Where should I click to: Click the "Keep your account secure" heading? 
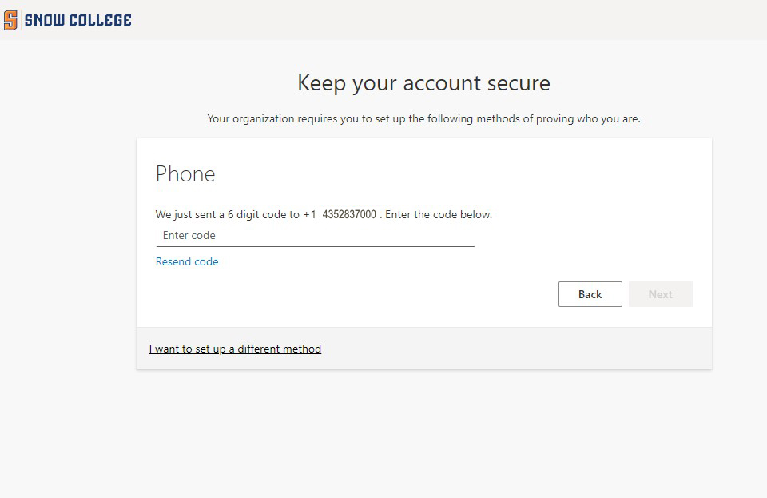click(423, 83)
